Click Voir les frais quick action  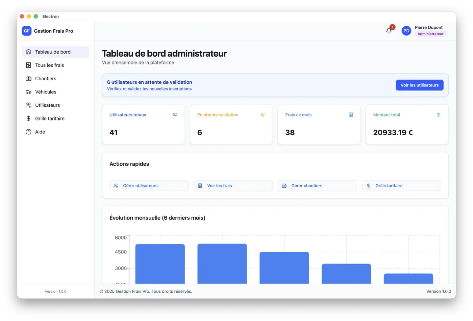(233, 186)
